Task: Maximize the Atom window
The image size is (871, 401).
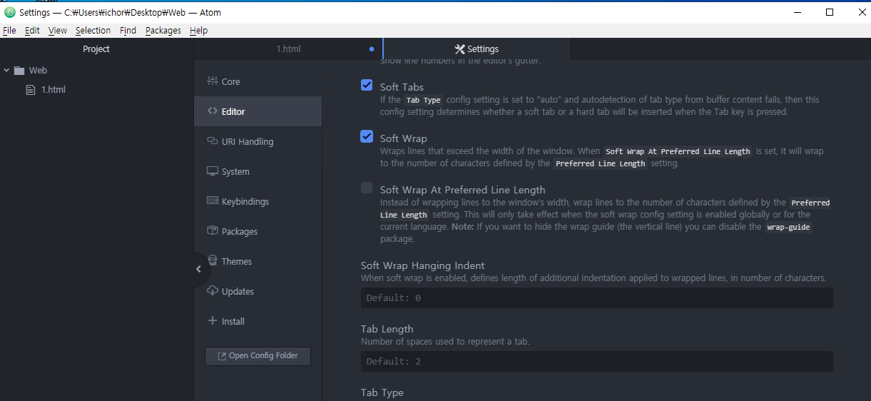Action: point(830,12)
